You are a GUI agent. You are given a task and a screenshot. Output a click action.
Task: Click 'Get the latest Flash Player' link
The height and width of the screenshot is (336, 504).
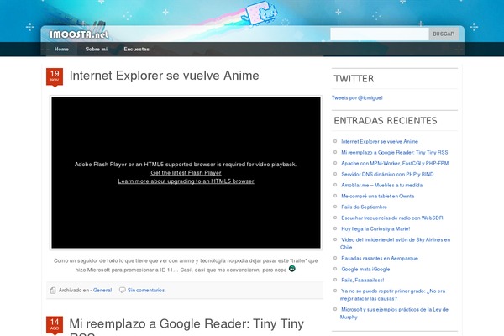[x=186, y=173]
